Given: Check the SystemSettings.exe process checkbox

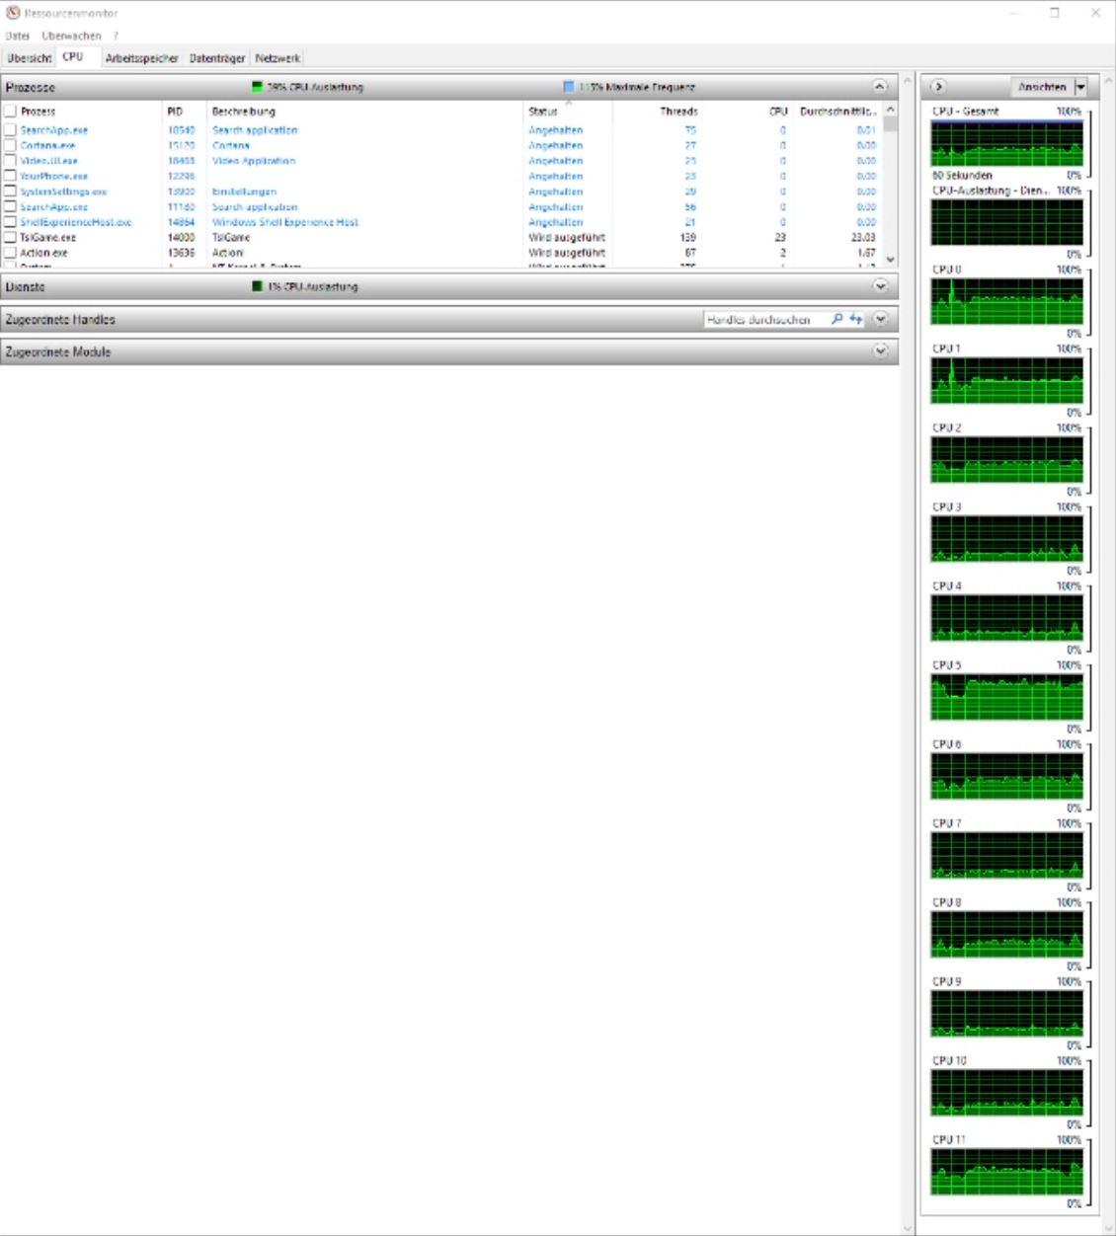Looking at the screenshot, I should pos(11,192).
